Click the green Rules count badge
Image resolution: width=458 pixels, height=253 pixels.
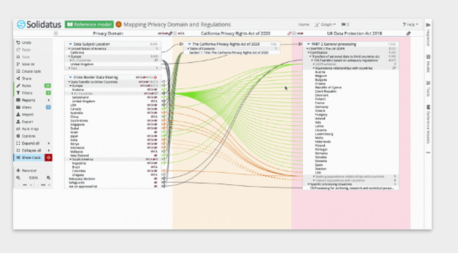pyautogui.click(x=47, y=86)
